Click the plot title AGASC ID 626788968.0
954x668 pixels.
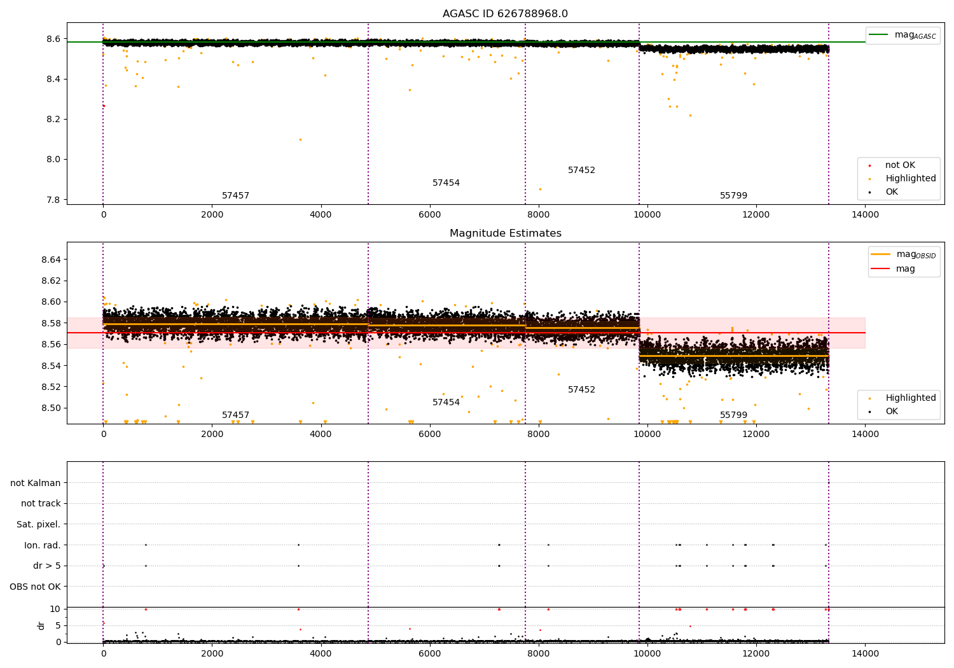pyautogui.click(x=506, y=14)
